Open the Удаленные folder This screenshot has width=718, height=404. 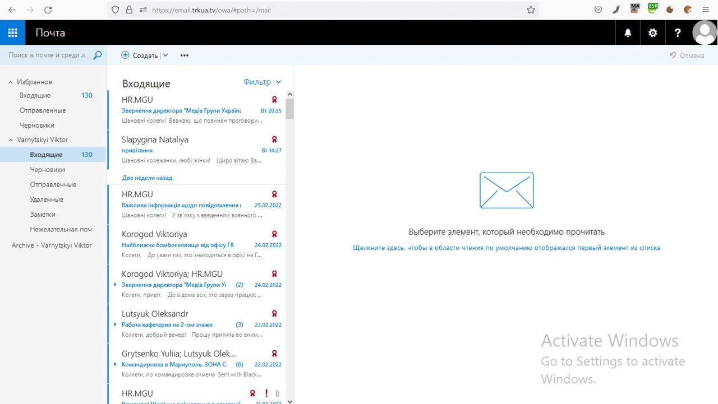tap(47, 199)
